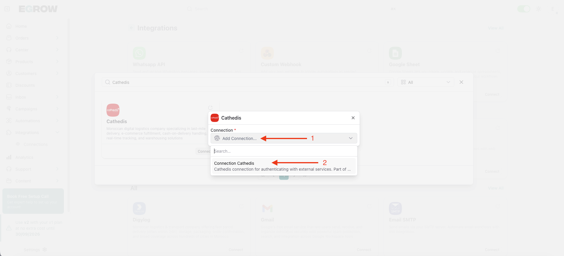Click the Integrations page heading
Screen dimensions: 564x256
pos(157,28)
